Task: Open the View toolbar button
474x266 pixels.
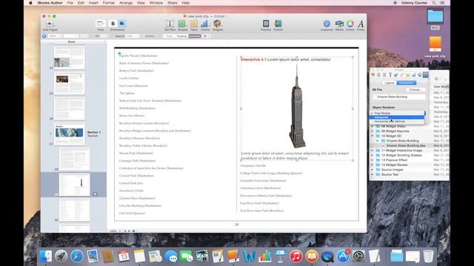Action: click(x=101, y=24)
